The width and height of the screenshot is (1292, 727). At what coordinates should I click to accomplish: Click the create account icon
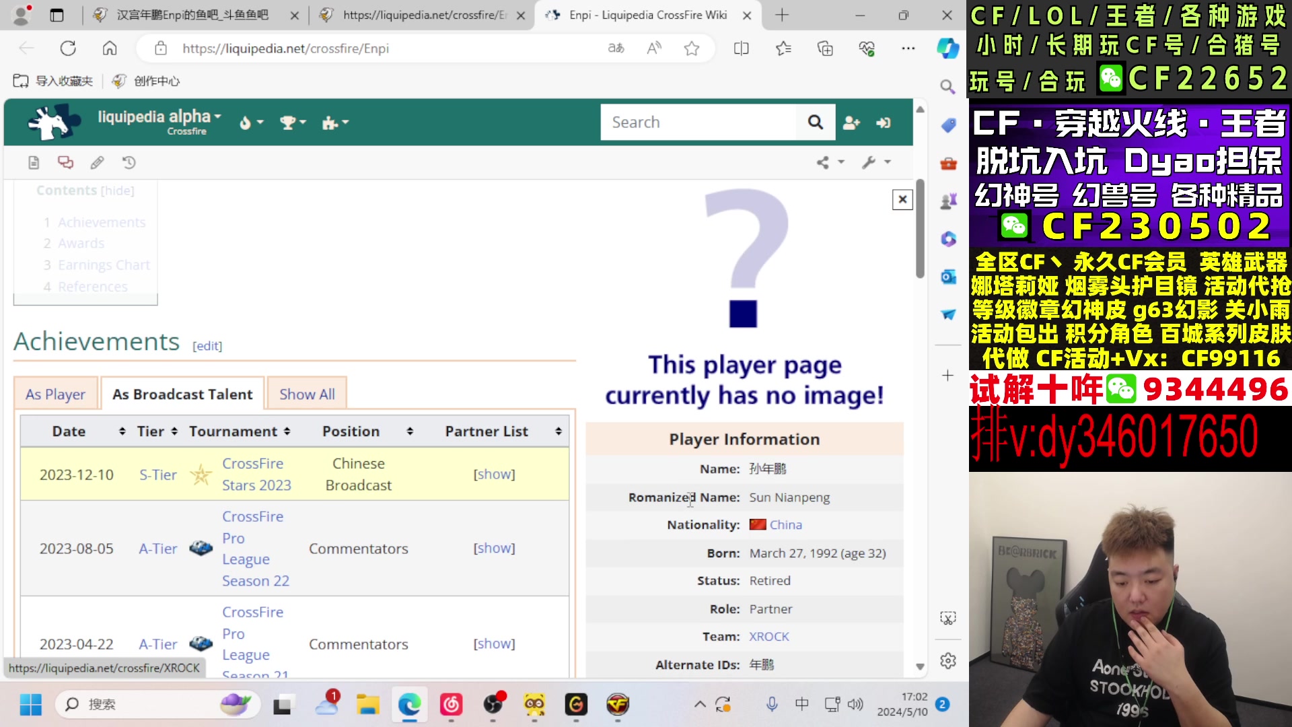pyautogui.click(x=851, y=123)
